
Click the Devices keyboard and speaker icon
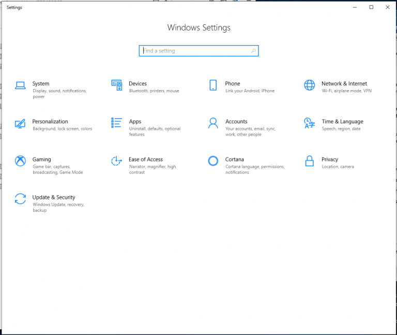117,85
